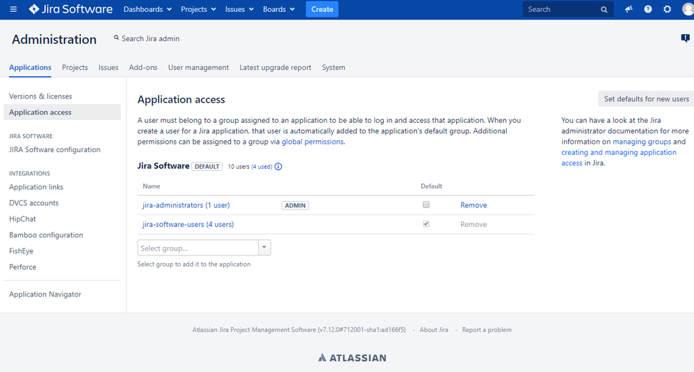Open the managing groups documentation link

click(642, 142)
